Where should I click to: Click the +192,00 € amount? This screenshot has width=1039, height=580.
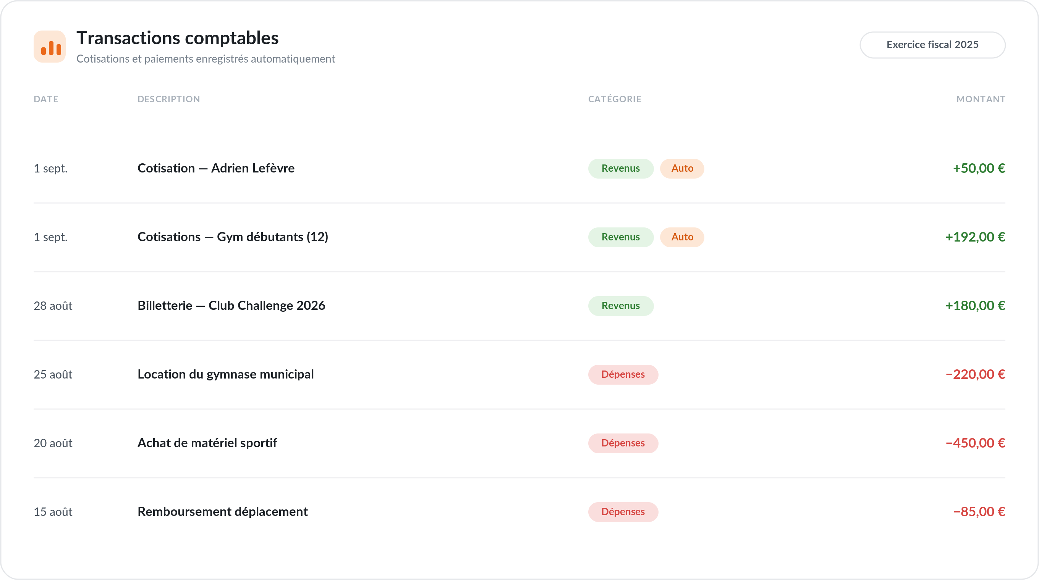975,237
